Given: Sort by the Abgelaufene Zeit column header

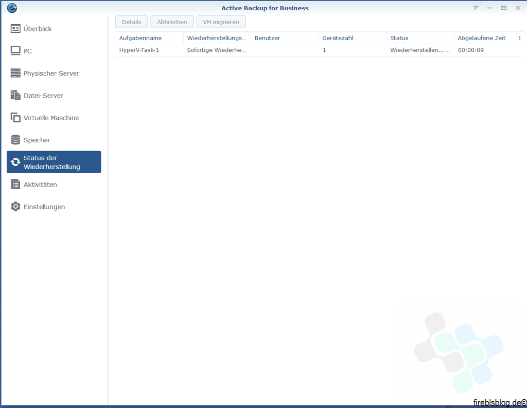Looking at the screenshot, I should coord(485,38).
